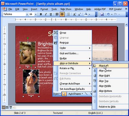The height and width of the screenshot is (116, 129).
Task: Switch to Slide Sorter view icon
Action: pyautogui.click(x=7, y=107)
